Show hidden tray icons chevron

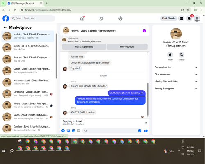tap(179, 151)
